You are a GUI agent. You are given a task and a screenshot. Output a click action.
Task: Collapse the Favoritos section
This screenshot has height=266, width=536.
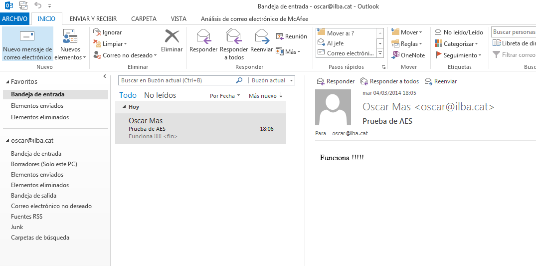tap(7, 82)
